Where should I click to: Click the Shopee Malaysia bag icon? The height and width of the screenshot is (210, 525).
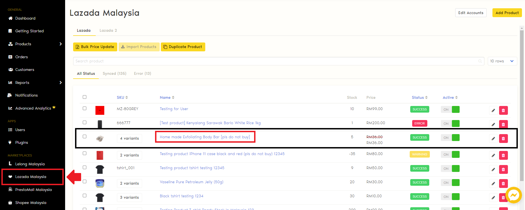10,203
